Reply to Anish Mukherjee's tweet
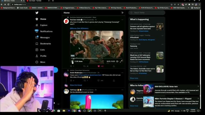This screenshot has width=205, height=115. [x=71, y=80]
